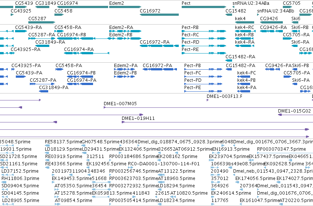Click the CG31849 gene feature
The height and width of the screenshot is (206, 313).
[42, 7]
